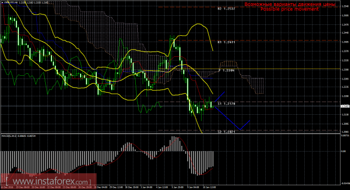The height and width of the screenshot is (190, 350).
Task: Click the R2 1.2537 resistance label
Action: click(226, 9)
